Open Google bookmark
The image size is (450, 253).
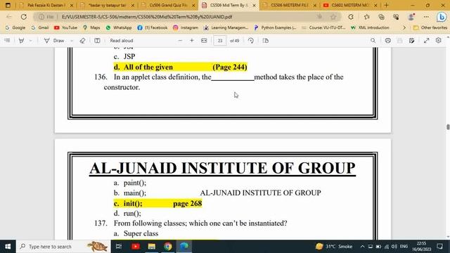click(x=15, y=27)
